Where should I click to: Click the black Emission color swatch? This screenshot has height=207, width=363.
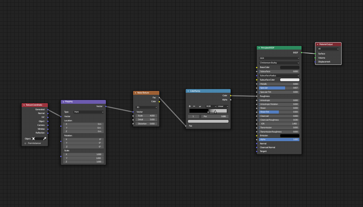(x=290, y=136)
